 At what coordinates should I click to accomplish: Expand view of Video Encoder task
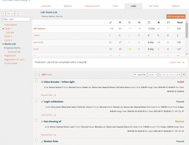click(48, 95)
